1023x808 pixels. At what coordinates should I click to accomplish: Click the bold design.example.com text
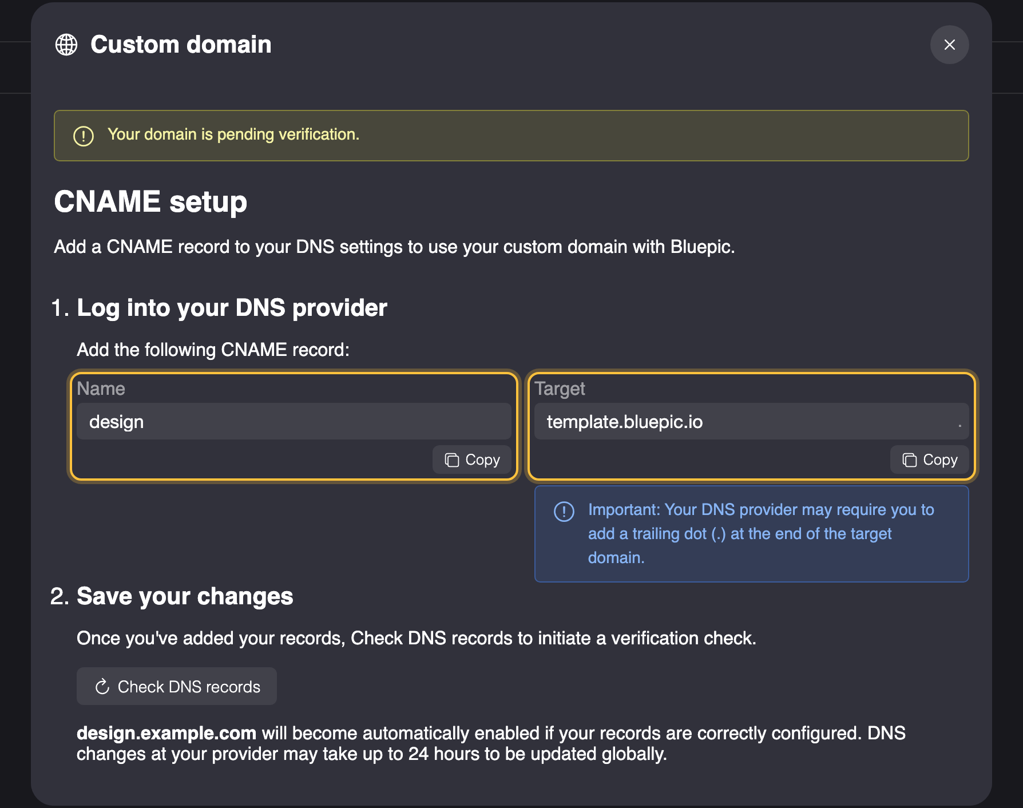pyautogui.click(x=166, y=733)
